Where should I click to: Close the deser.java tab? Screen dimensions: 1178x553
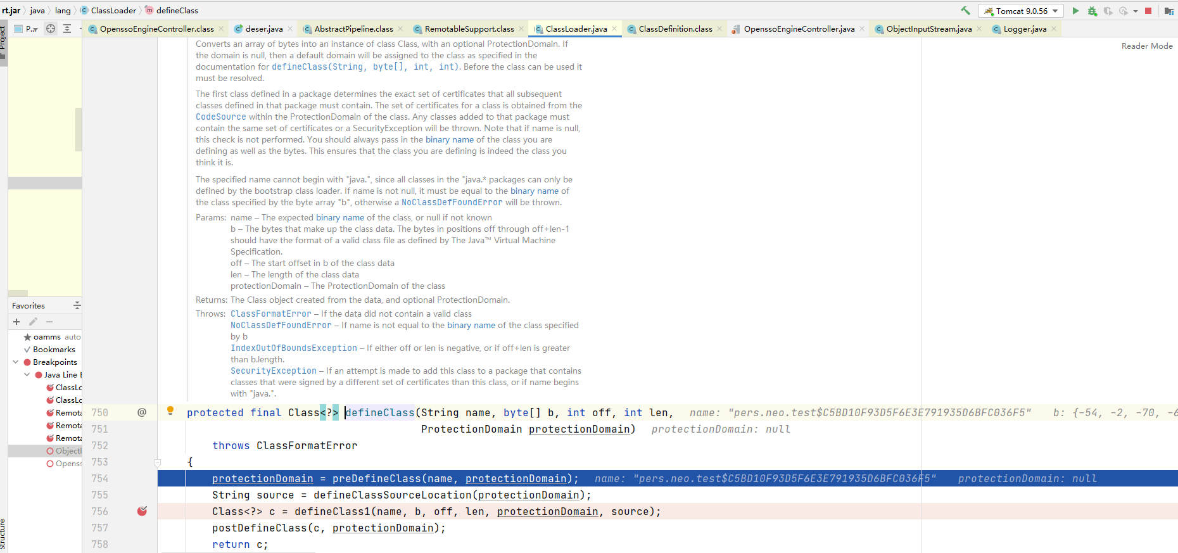290,29
